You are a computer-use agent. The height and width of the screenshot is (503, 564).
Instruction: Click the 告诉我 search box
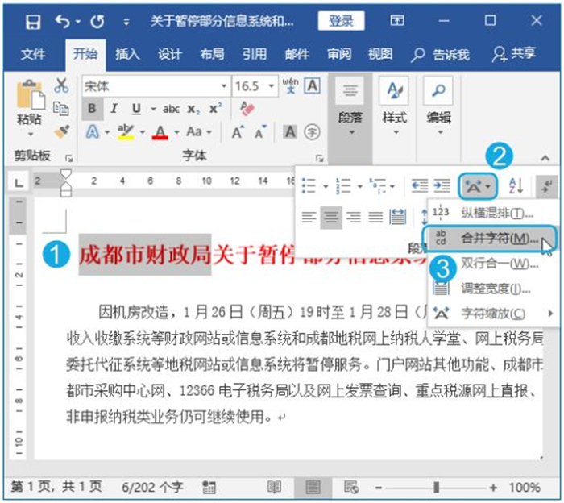pyautogui.click(x=441, y=54)
